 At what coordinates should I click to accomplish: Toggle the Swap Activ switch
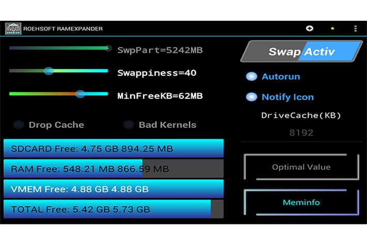[301, 51]
